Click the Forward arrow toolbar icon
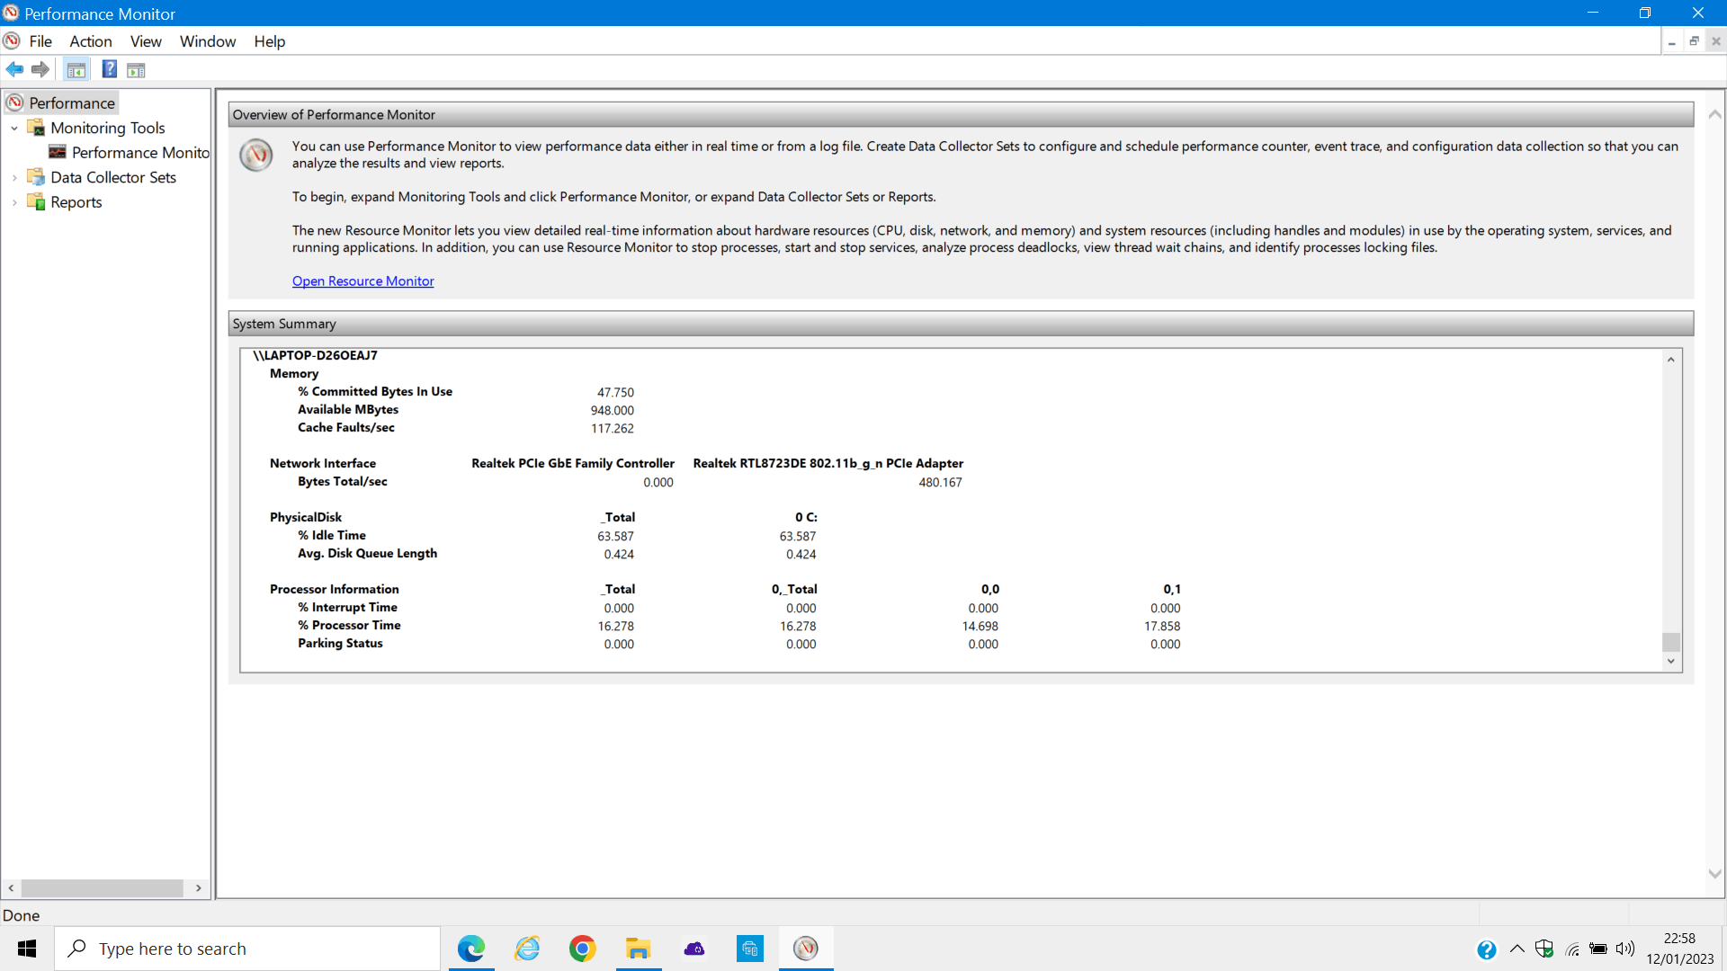Image resolution: width=1727 pixels, height=971 pixels. (40, 69)
